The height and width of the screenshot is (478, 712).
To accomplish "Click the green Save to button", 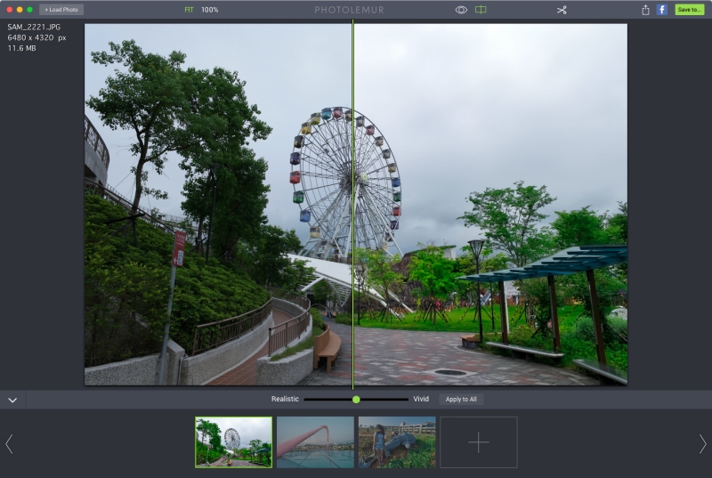I will [689, 10].
